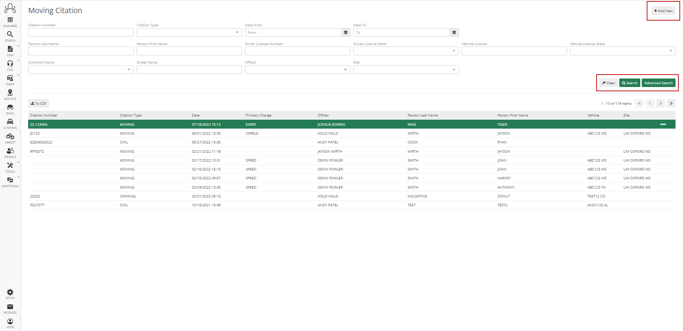Click the Add New button
The width and height of the screenshot is (683, 331).
pos(663,11)
